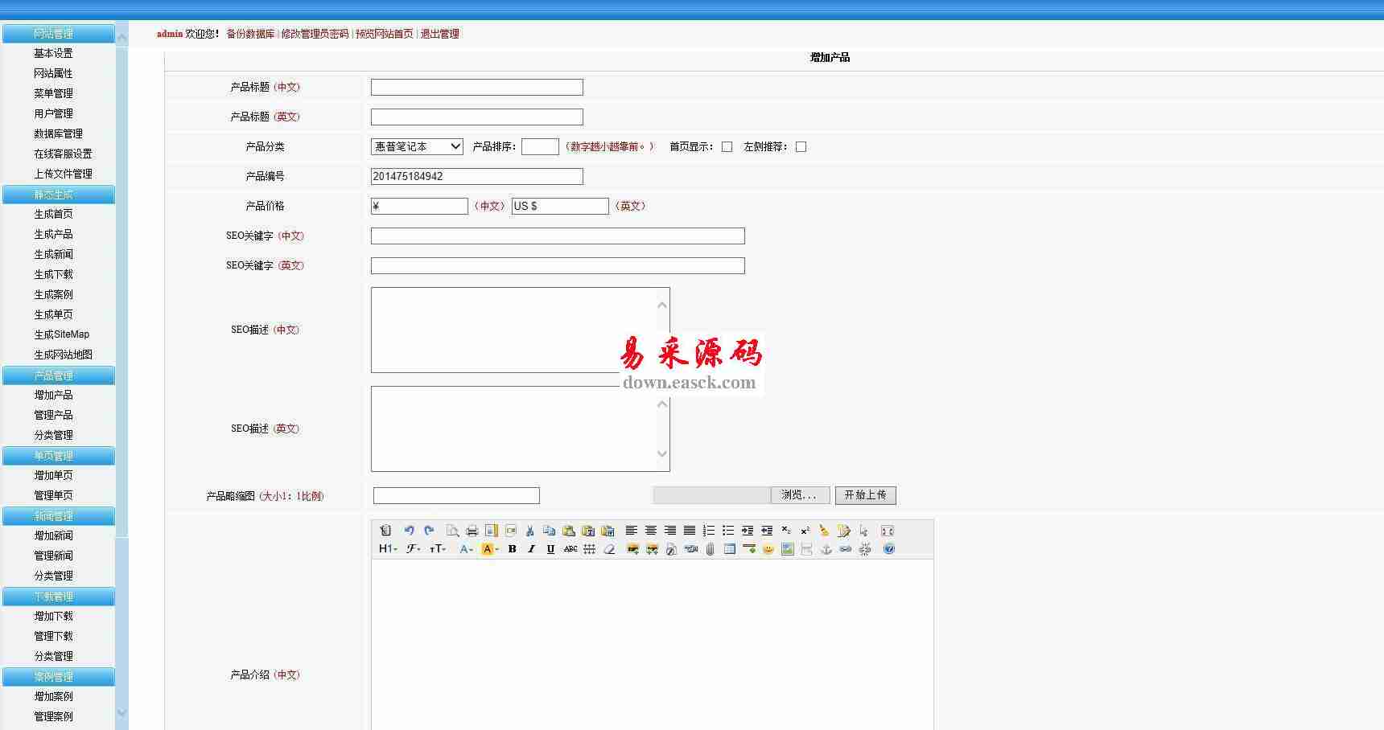
Task: Click the copy icon in editor toolbar
Action: tap(550, 531)
